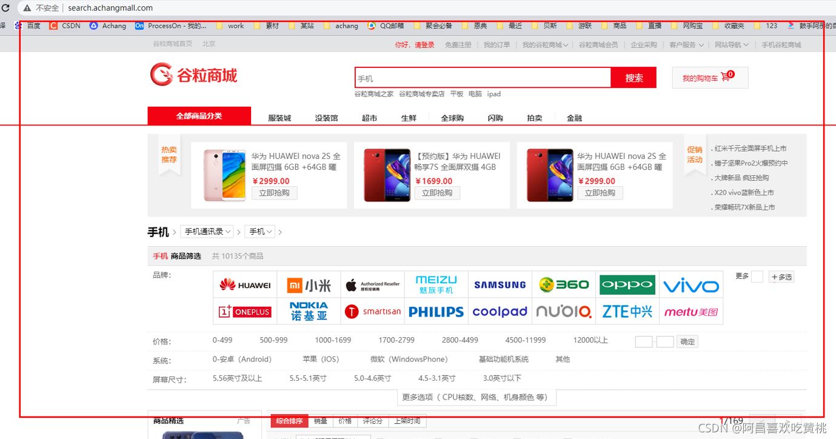Screen dimensions: 836x439
Task: Click 确定 price range button
Action: [687, 341]
